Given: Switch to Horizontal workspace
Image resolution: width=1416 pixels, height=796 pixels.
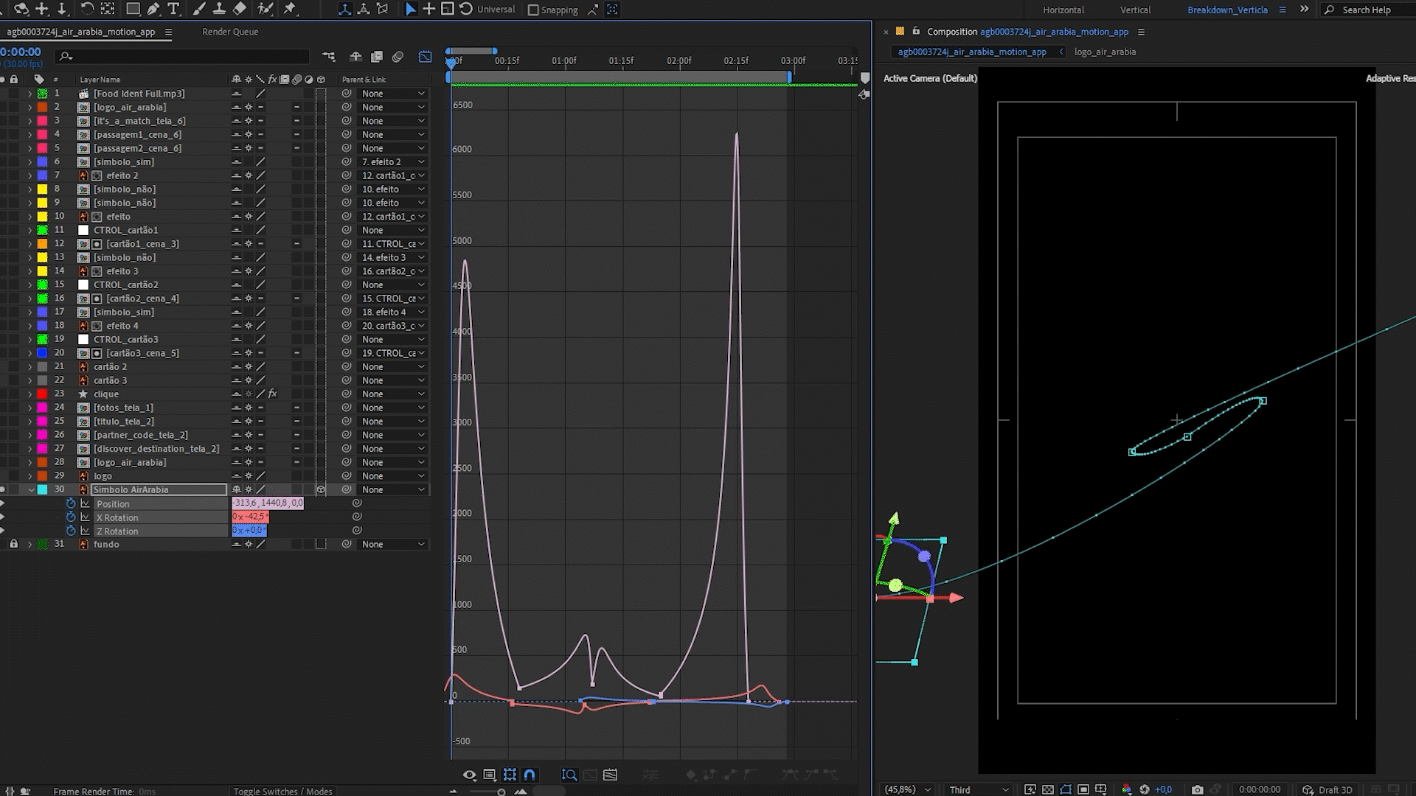Looking at the screenshot, I should coord(1063,10).
